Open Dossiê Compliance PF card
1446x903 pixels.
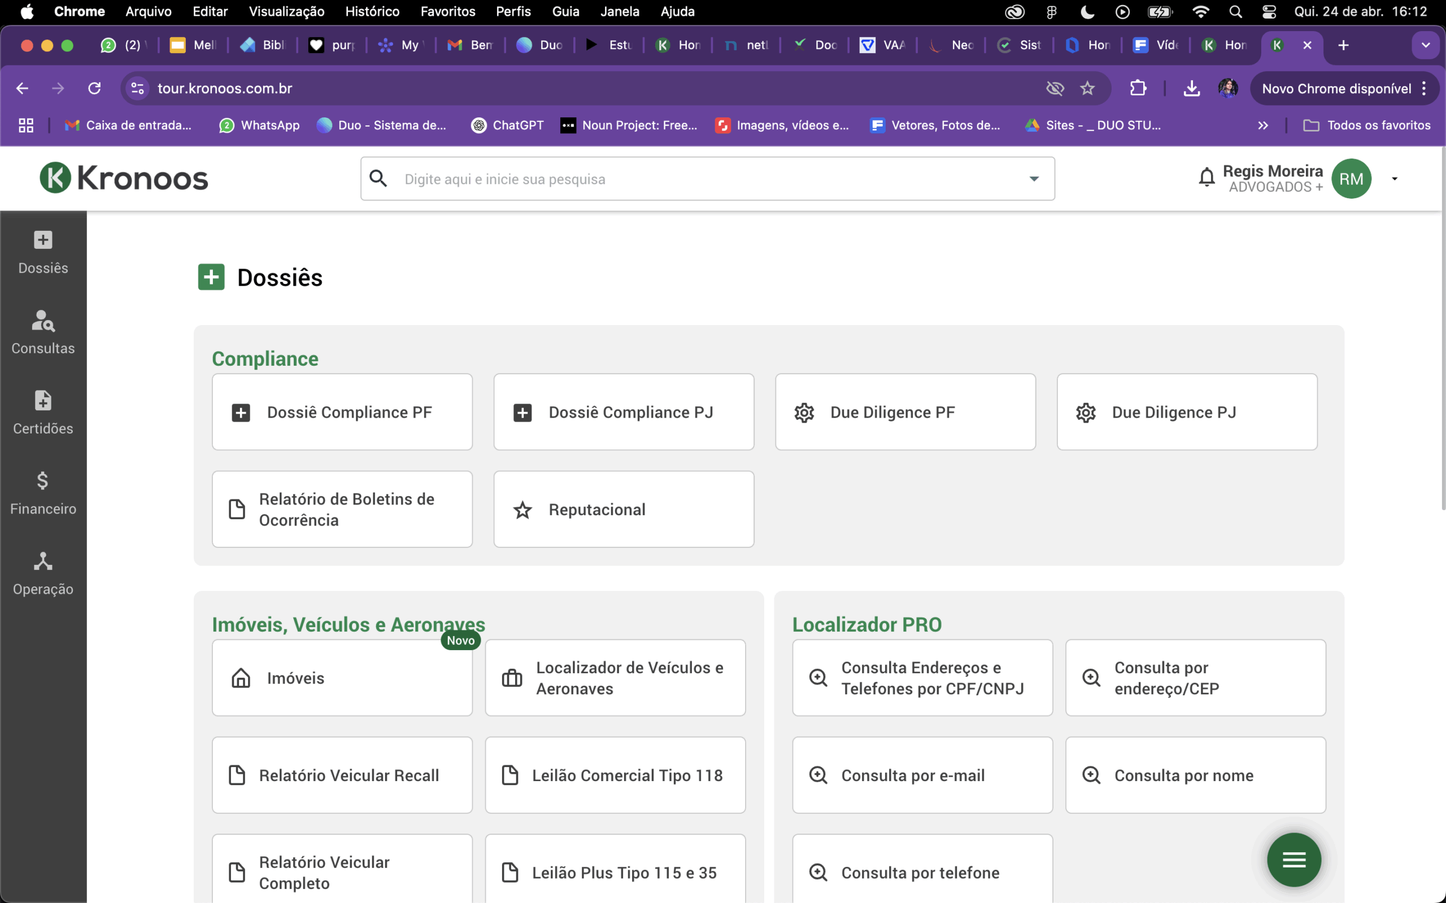click(342, 412)
